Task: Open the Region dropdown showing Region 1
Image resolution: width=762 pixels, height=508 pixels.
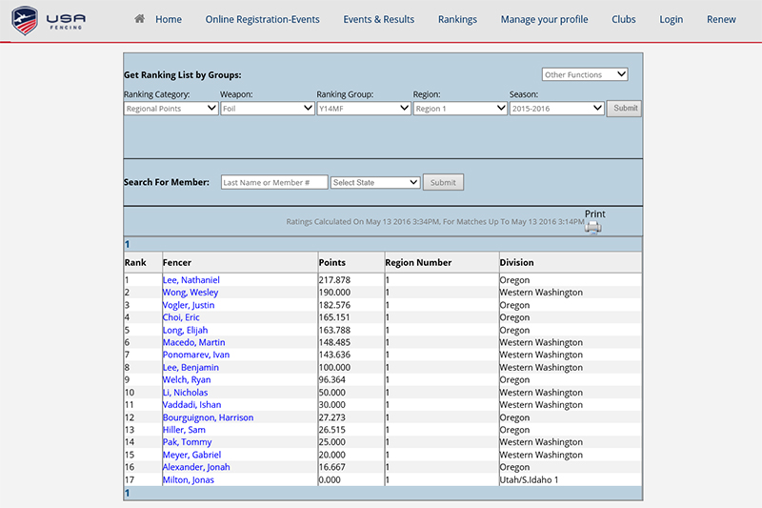Action: coord(460,109)
